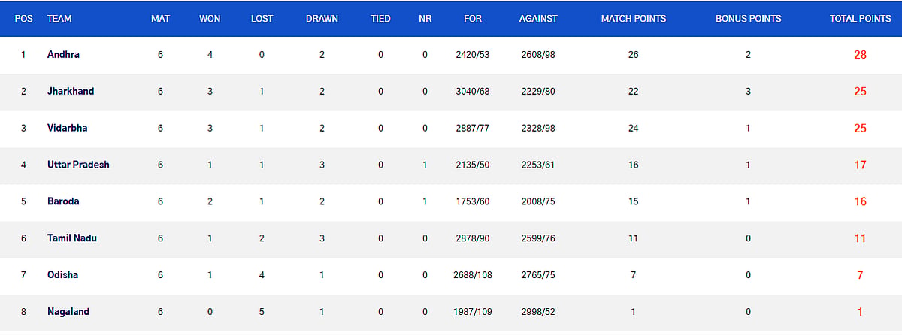Click Tamil Nadu's AGAINST value 2599/76
Viewport: 902px width, 336px height.
537,238
